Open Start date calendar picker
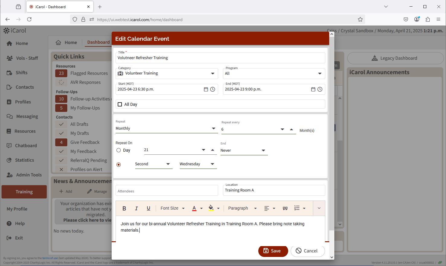The height and width of the screenshot is (266, 446). [x=206, y=89]
